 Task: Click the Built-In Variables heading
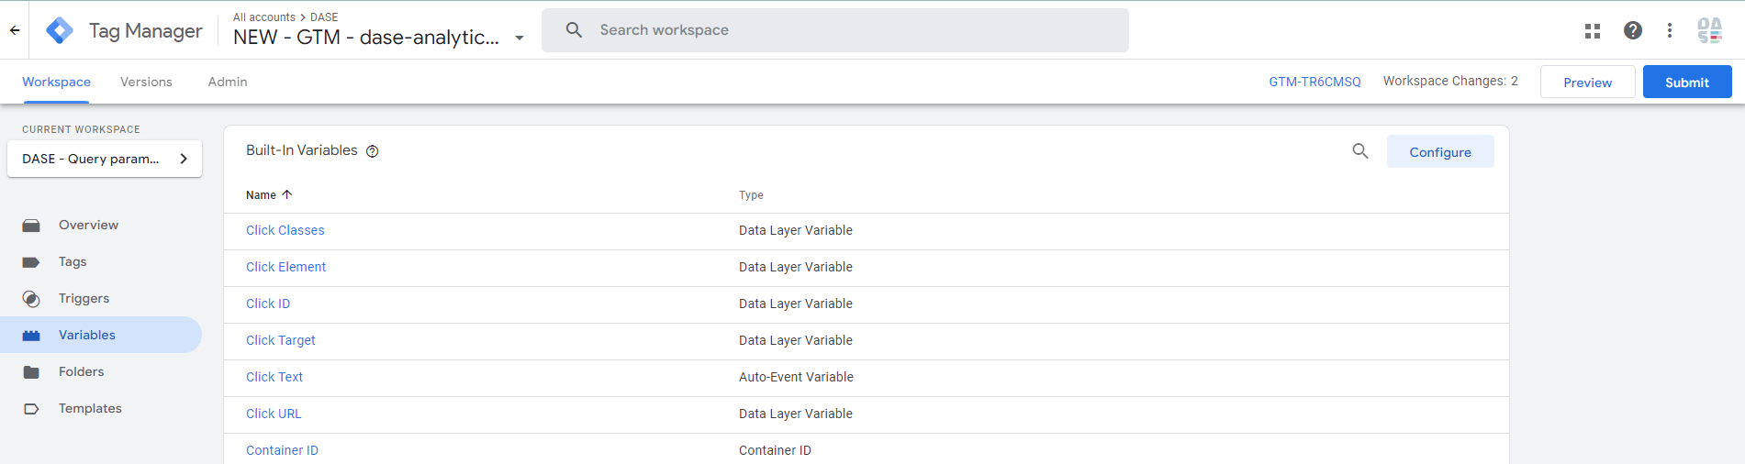(302, 150)
